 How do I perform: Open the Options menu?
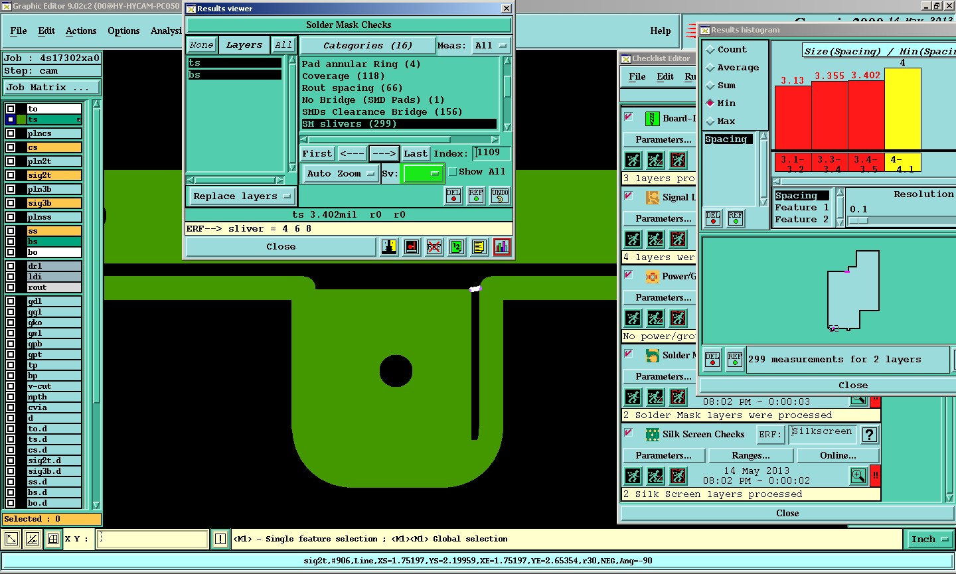[x=123, y=31]
